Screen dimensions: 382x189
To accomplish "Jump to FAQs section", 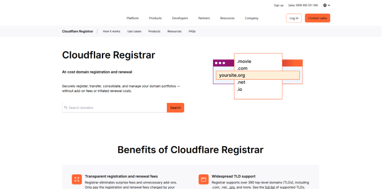I will (x=192, y=31).
